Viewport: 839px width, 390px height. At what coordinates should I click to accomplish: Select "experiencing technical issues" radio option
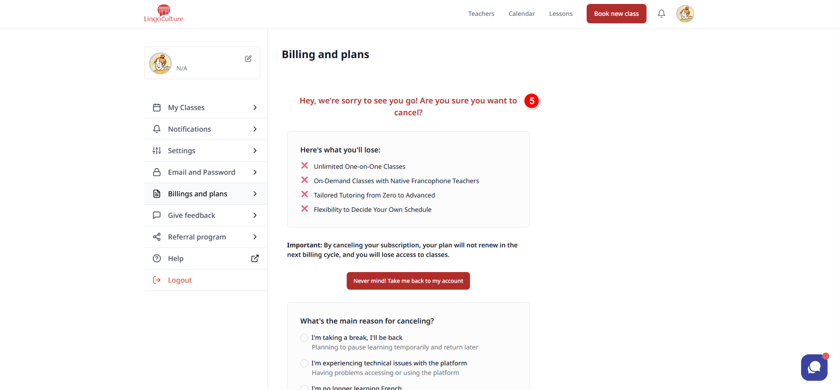coord(304,363)
